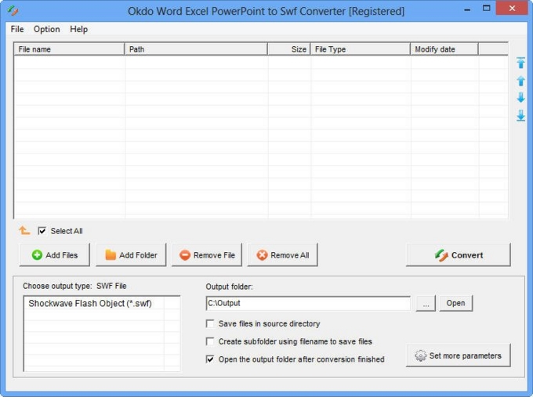This screenshot has height=404, width=533.
Task: Click the move down arrow icon
Action: click(520, 98)
